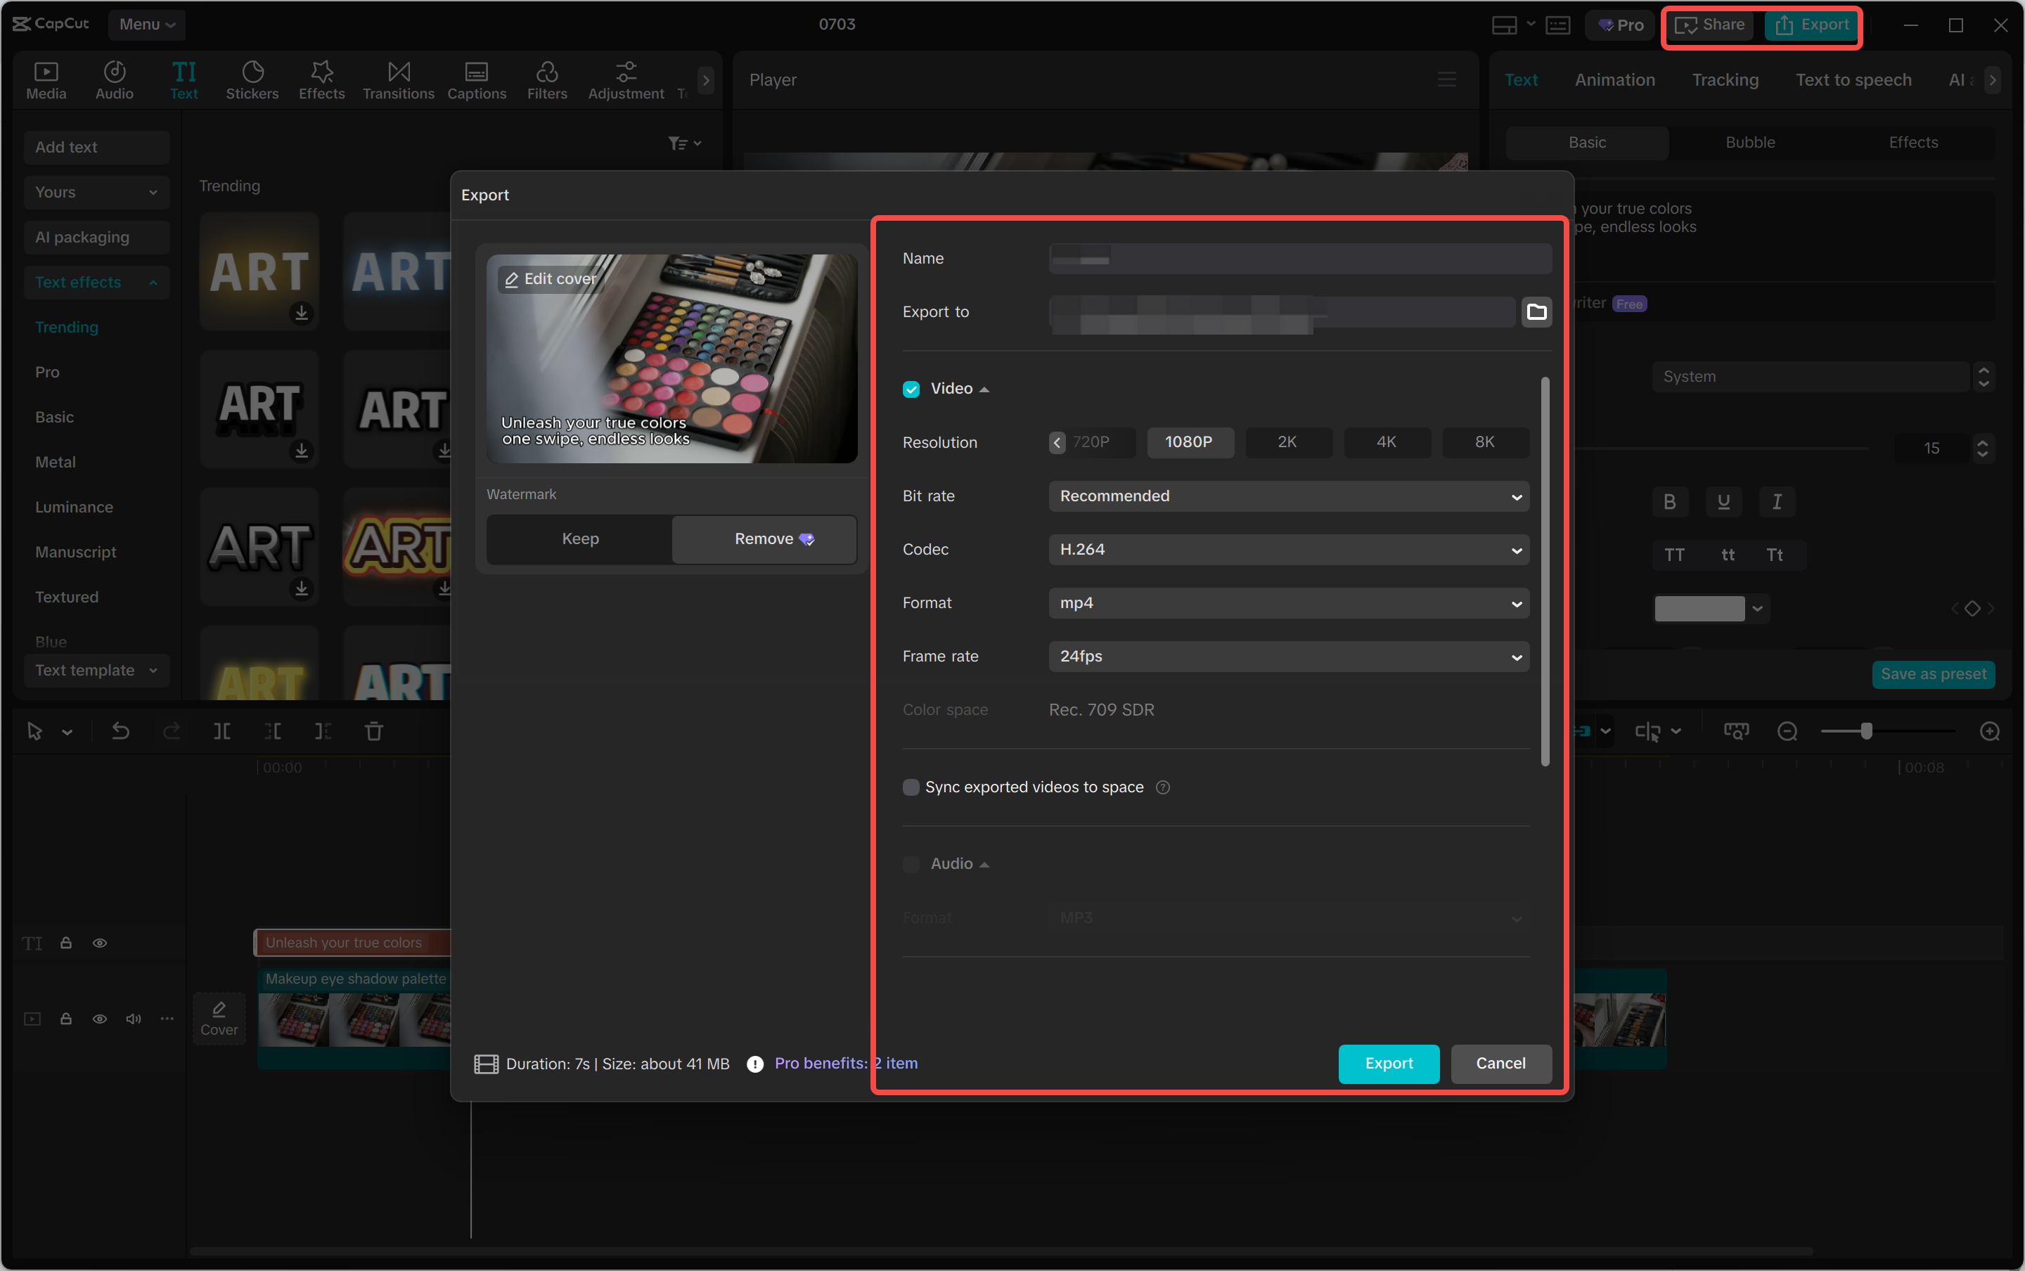
Task: Click the cyan Export button in dialog
Action: tap(1388, 1064)
